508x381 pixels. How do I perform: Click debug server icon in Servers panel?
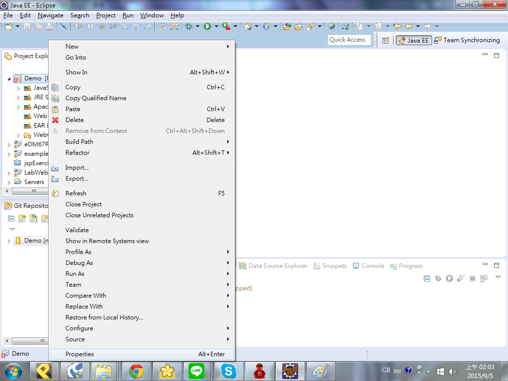point(438,278)
